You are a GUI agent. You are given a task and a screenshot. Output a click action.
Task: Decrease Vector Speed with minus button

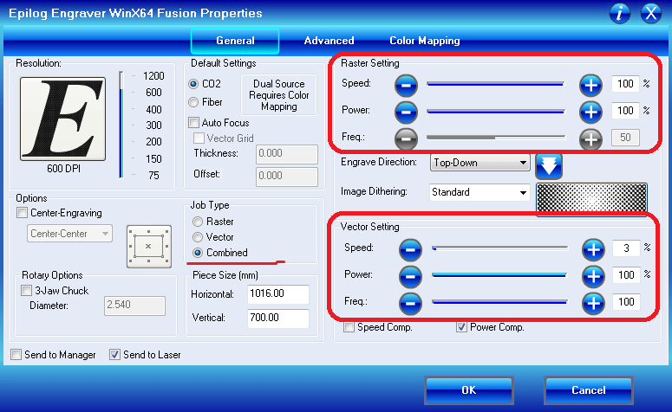coord(410,250)
